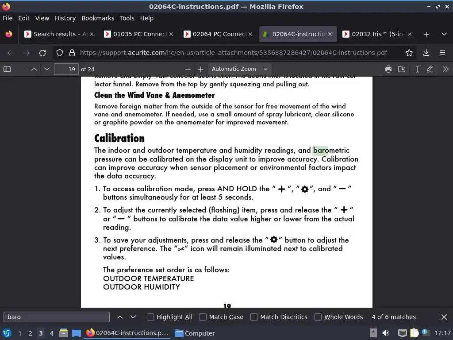Select the PDF text tool

coord(417,69)
